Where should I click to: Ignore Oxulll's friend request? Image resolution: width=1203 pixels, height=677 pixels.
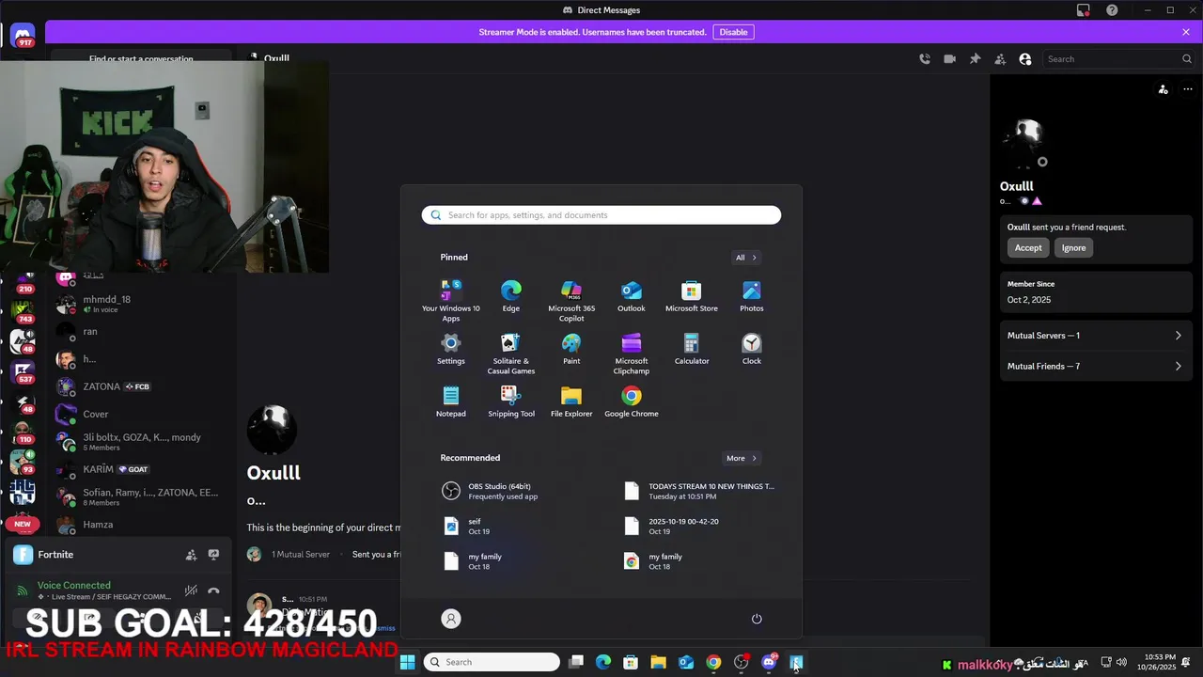tap(1073, 248)
